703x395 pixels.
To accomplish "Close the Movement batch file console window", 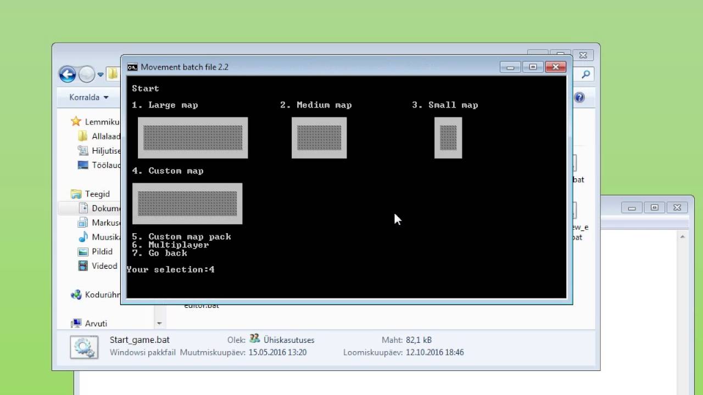I will tap(555, 67).
